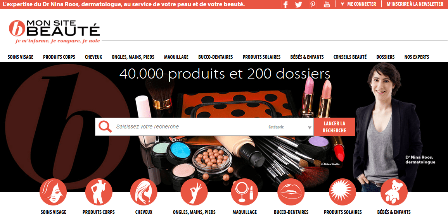Select the Produits Solaires sun icon
The width and height of the screenshot is (448, 219).
(x=342, y=192)
